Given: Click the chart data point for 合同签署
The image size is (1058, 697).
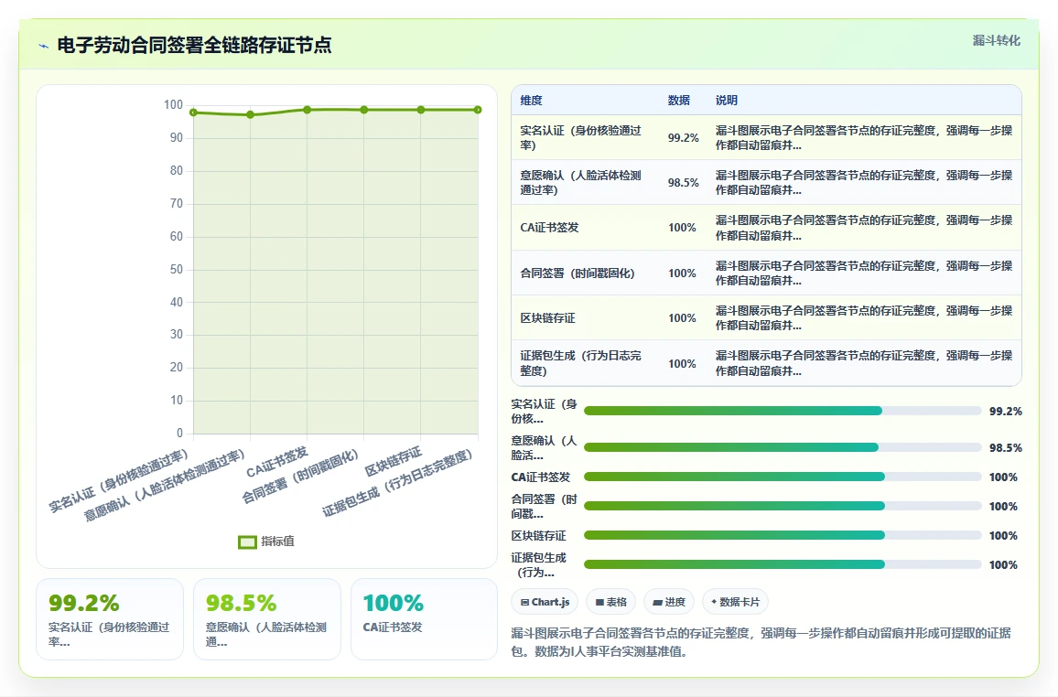Looking at the screenshot, I should (364, 110).
